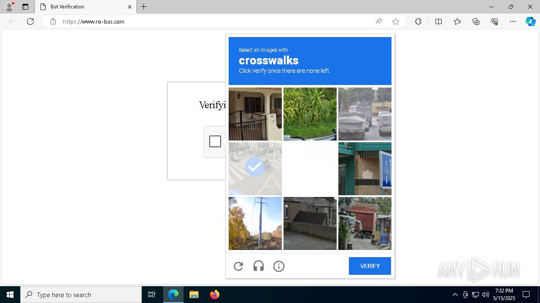This screenshot has width=540, height=303.
Task: Open the network status tray icon
Action: [475, 295]
